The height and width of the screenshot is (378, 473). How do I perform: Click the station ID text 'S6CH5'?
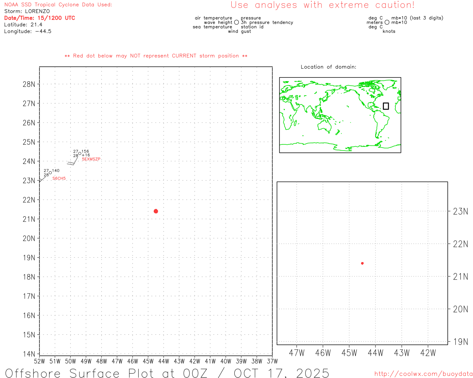tap(59, 179)
